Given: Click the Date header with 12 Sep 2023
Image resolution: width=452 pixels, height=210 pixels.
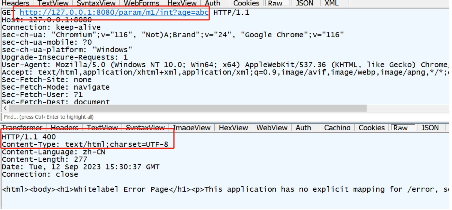Looking at the screenshot, I should tap(80, 167).
